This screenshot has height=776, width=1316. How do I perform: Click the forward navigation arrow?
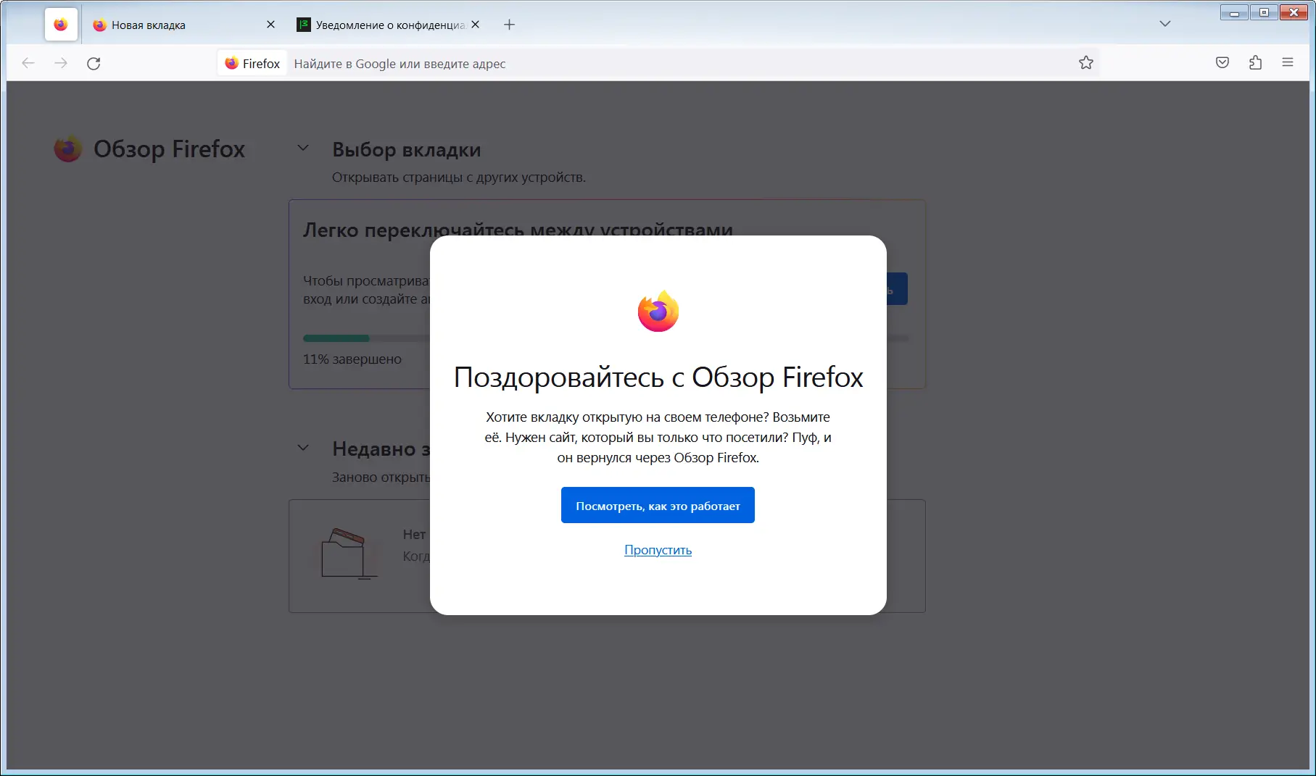tap(61, 63)
